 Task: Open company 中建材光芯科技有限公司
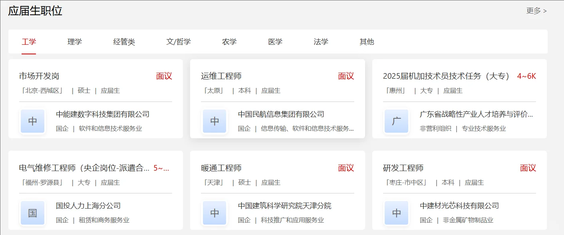[459, 206]
